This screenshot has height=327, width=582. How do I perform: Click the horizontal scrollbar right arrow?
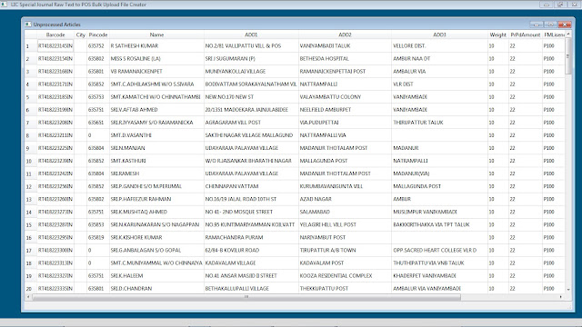coord(561,297)
